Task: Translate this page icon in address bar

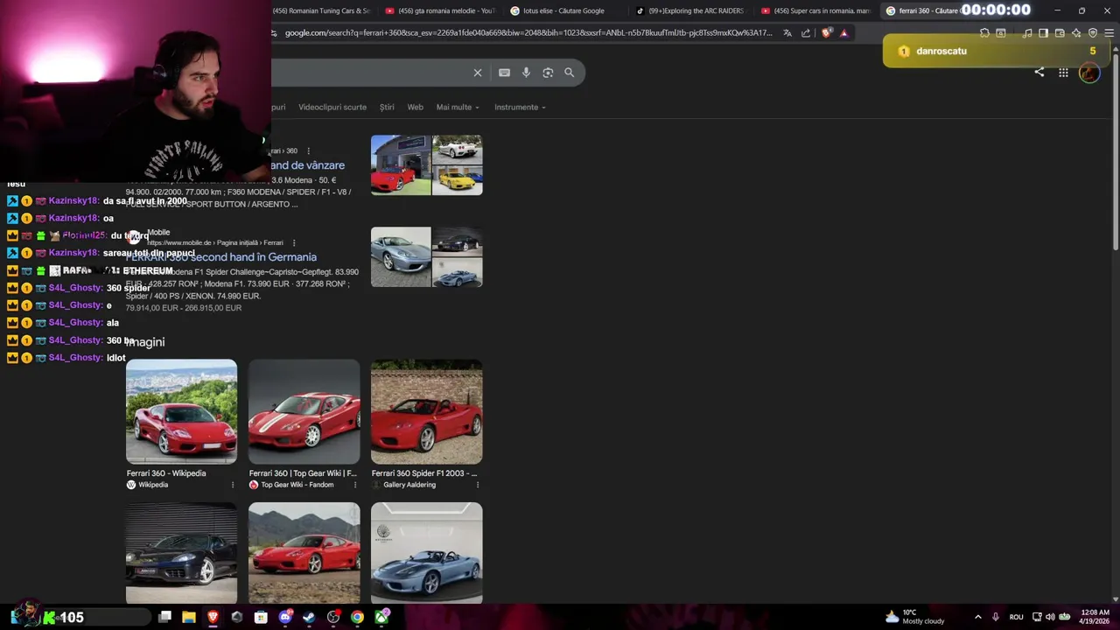Action: point(787,33)
